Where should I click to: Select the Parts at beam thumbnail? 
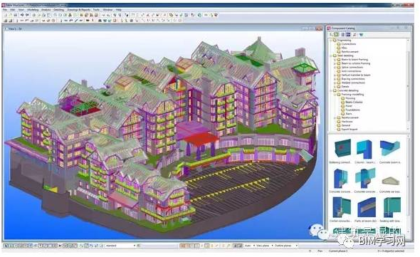pos(367,207)
